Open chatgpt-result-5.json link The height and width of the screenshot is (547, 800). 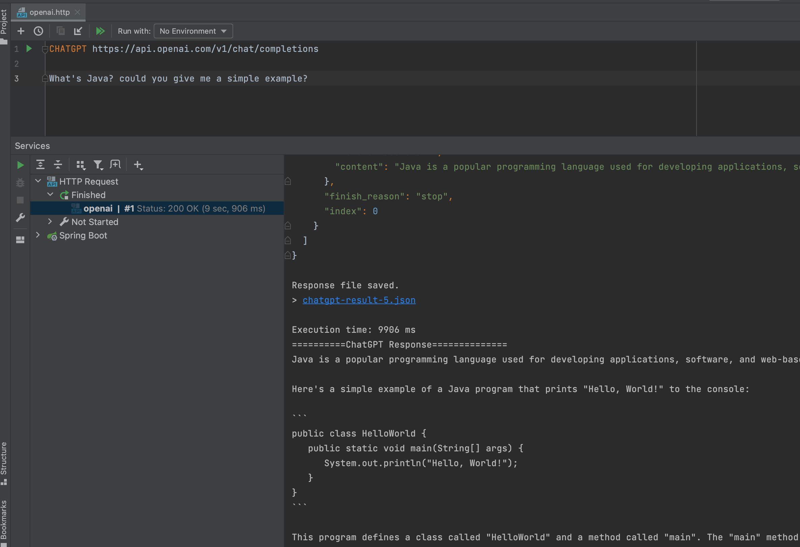359,300
